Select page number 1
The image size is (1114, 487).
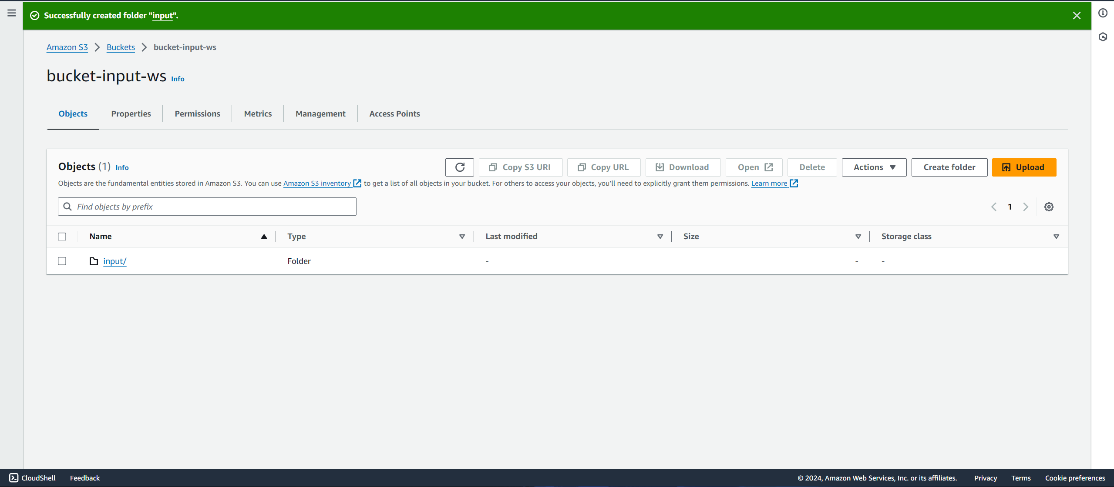pos(1010,207)
